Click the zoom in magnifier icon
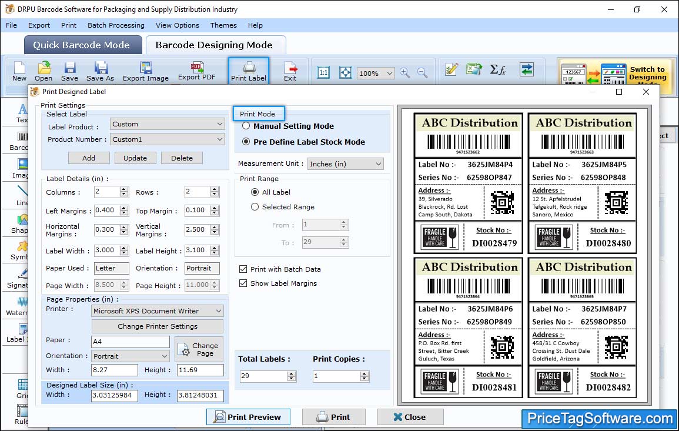Viewport: 679px width, 431px height. pos(405,72)
